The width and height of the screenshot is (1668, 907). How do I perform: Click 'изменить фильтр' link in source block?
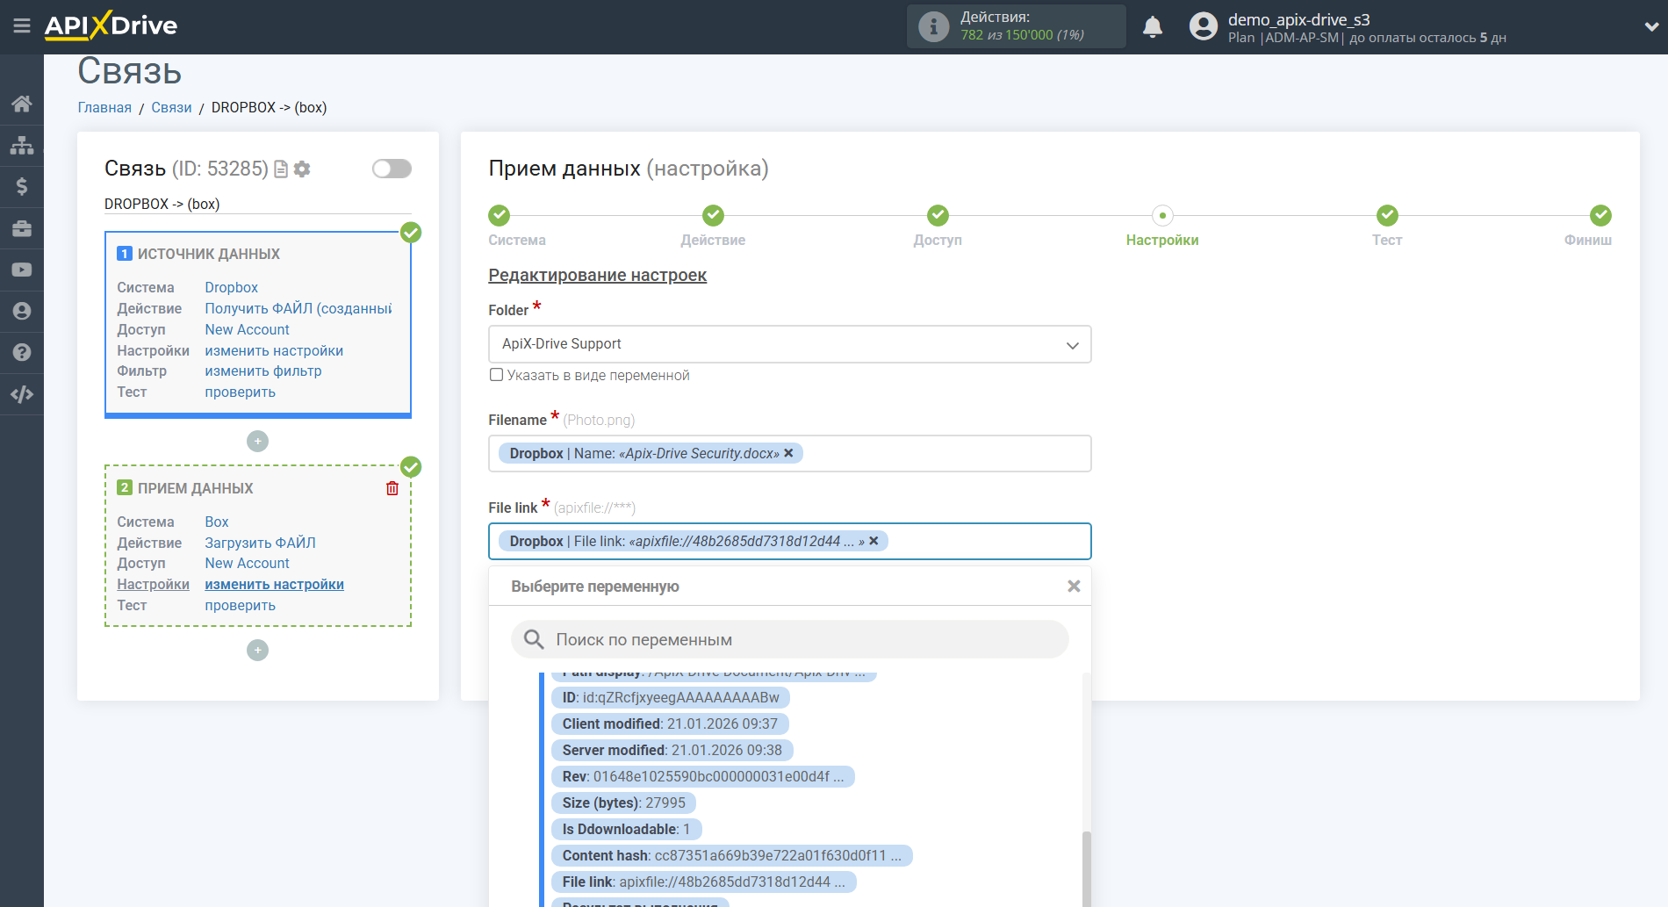263,371
